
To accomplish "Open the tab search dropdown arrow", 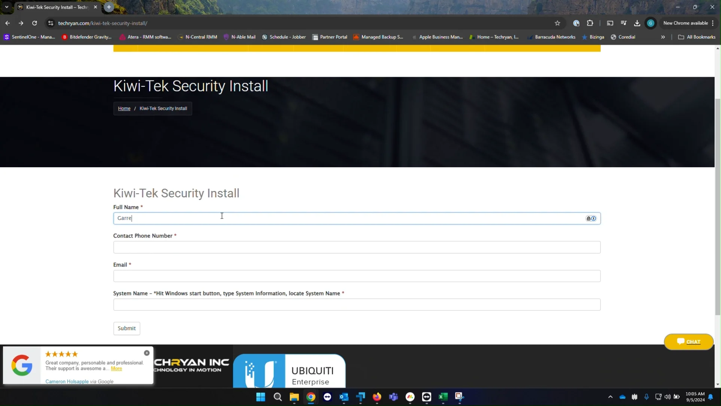I will [6, 7].
